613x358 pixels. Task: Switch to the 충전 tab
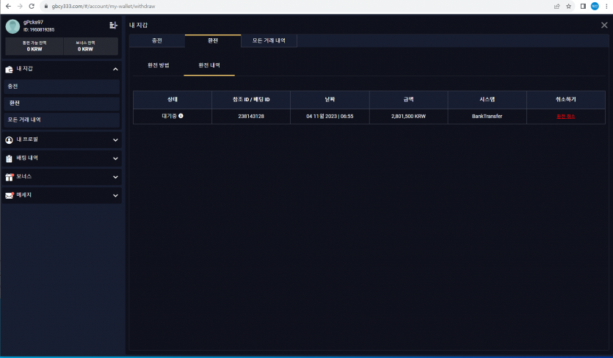157,40
